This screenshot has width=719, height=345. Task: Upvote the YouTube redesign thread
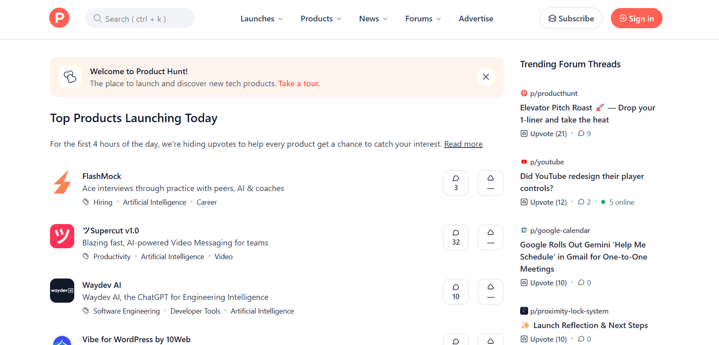544,202
